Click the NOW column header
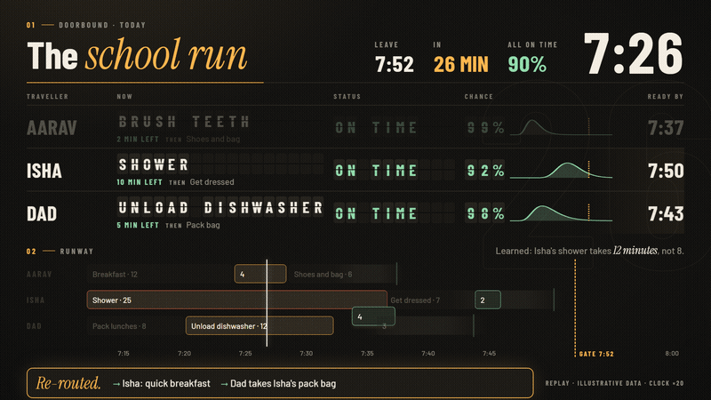Image resolution: width=711 pixels, height=400 pixels. (x=124, y=97)
